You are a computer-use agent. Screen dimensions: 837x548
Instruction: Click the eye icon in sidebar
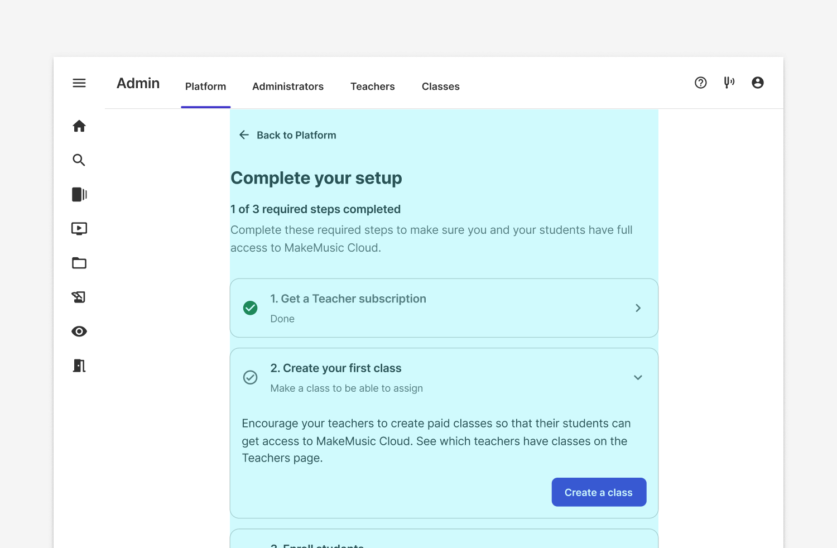point(79,331)
